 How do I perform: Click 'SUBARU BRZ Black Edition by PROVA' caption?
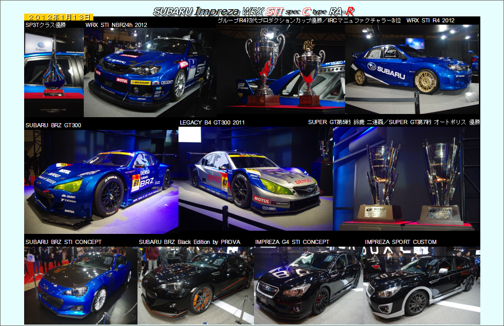[190, 242]
